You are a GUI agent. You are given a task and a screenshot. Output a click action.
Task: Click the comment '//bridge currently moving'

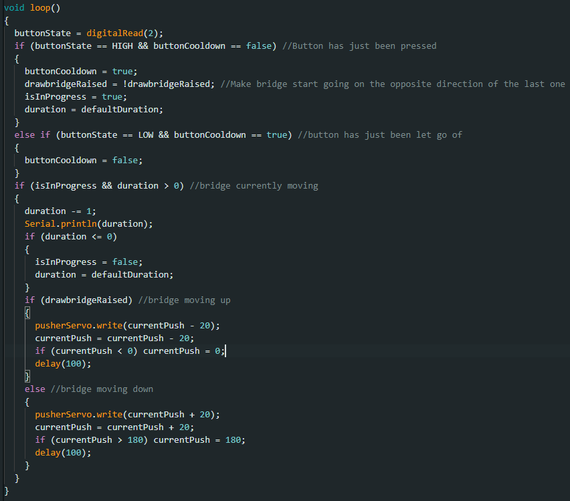pos(254,186)
